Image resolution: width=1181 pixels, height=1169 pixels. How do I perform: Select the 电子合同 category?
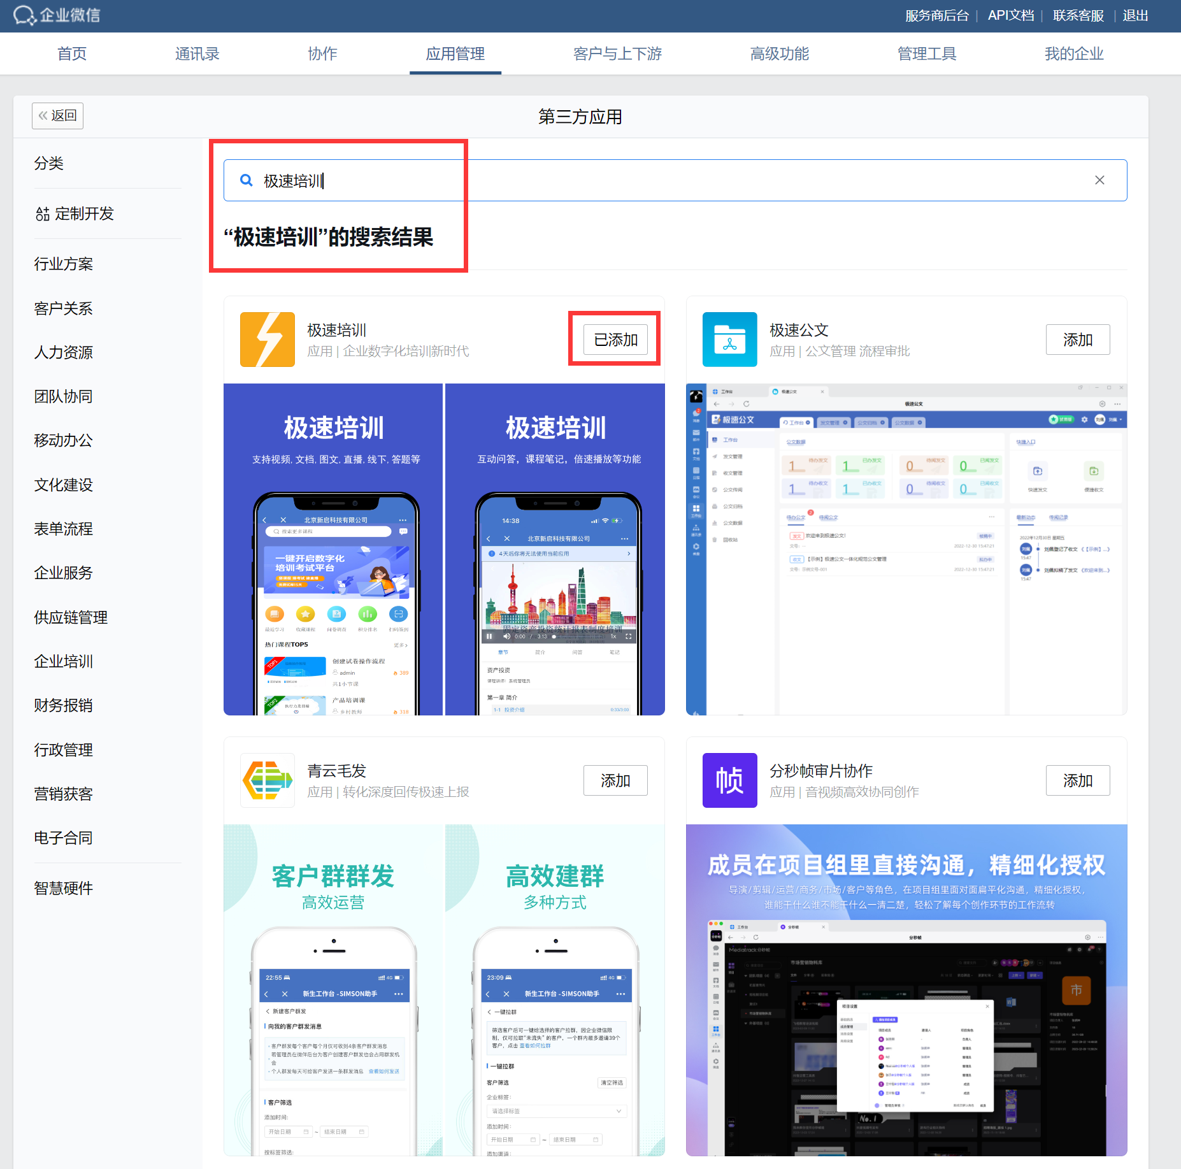click(x=64, y=838)
